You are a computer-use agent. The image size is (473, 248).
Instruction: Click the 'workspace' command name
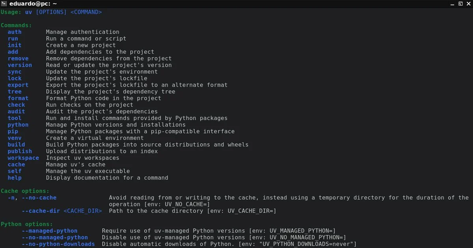[x=23, y=158]
